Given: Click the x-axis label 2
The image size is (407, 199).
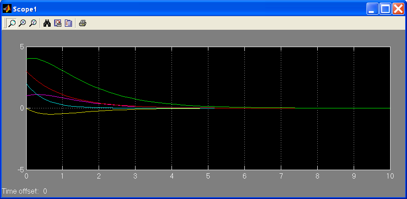Looking at the screenshot, I should (x=99, y=176).
